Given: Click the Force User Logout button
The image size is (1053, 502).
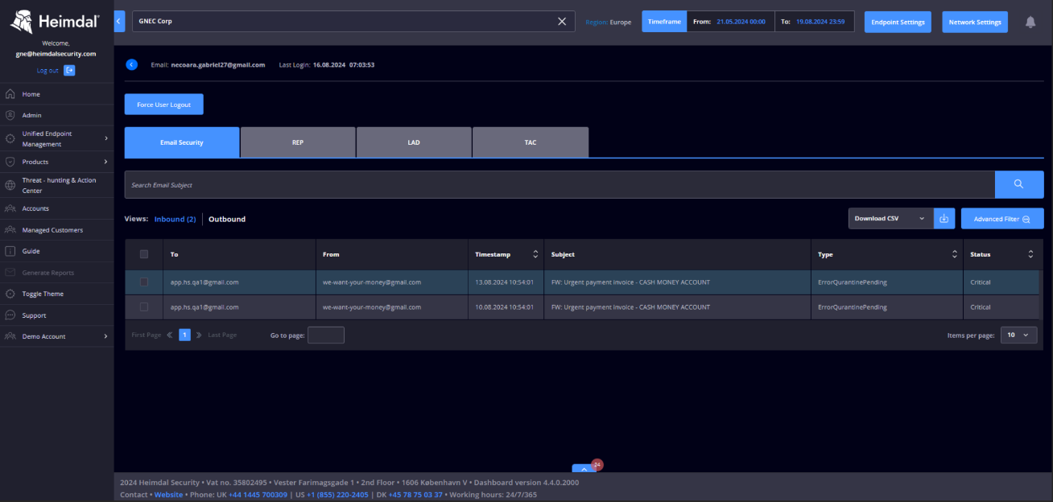Looking at the screenshot, I should (x=163, y=105).
